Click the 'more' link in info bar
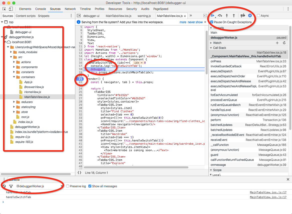Viewport: 292px width, 214px height. tap(183, 22)
